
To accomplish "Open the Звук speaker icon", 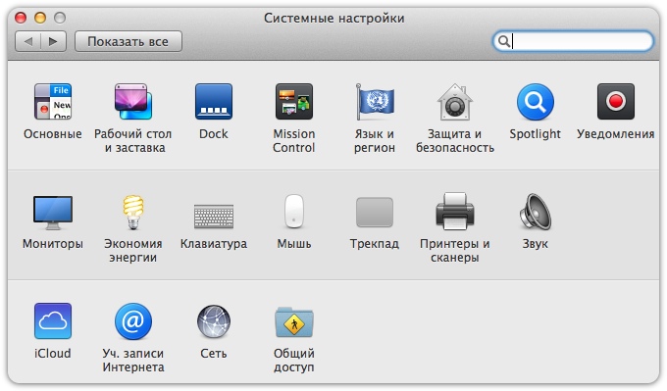I will click(536, 212).
